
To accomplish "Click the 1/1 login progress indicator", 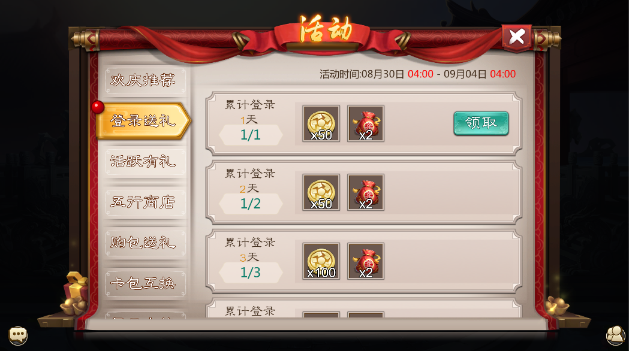I will [x=251, y=135].
